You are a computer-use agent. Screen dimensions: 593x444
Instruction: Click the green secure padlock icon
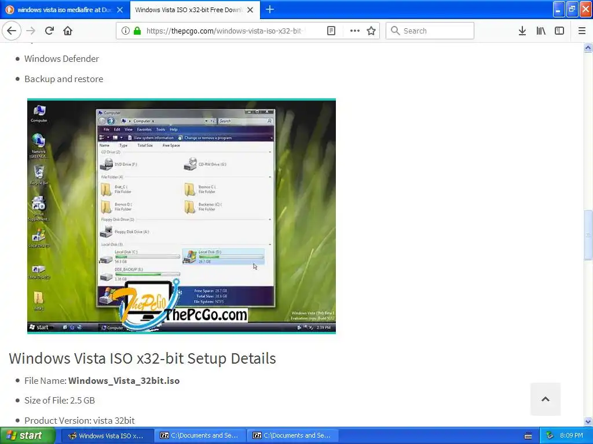(x=137, y=31)
